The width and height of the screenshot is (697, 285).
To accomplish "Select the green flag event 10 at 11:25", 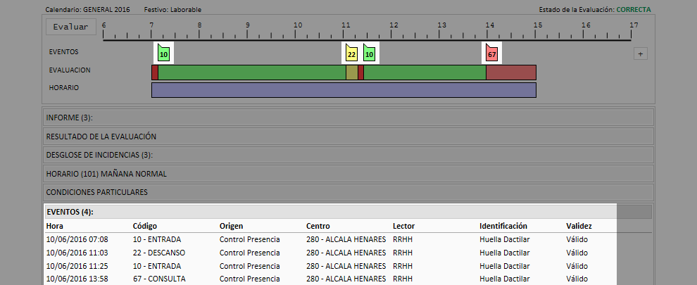I will [x=369, y=53].
